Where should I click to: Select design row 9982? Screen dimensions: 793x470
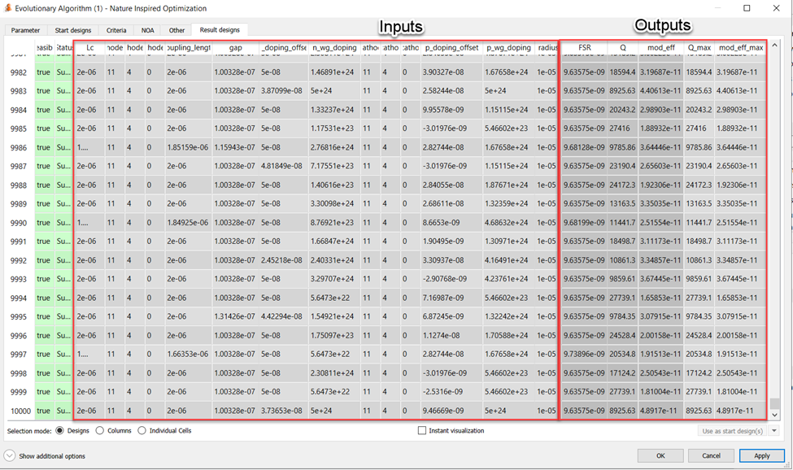pyautogui.click(x=19, y=72)
